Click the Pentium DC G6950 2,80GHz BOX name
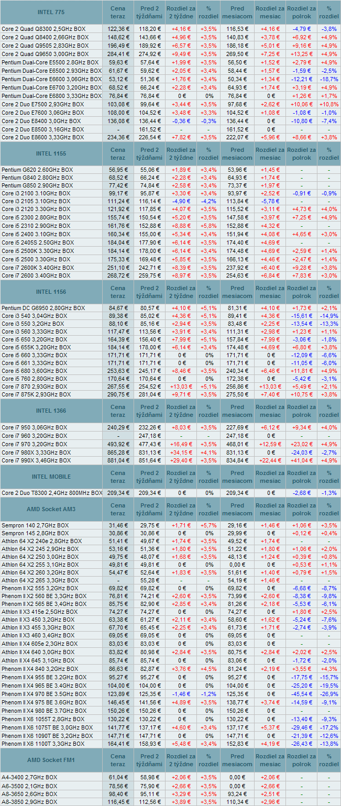The height and width of the screenshot is (806, 341). point(43,308)
